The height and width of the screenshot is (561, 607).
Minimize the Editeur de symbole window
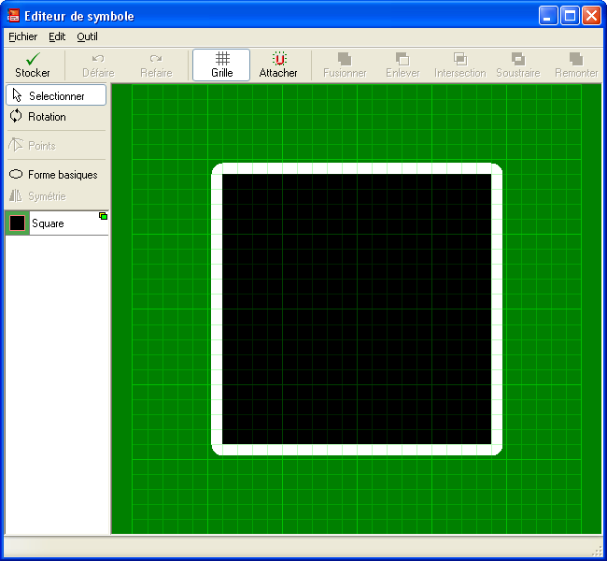548,16
